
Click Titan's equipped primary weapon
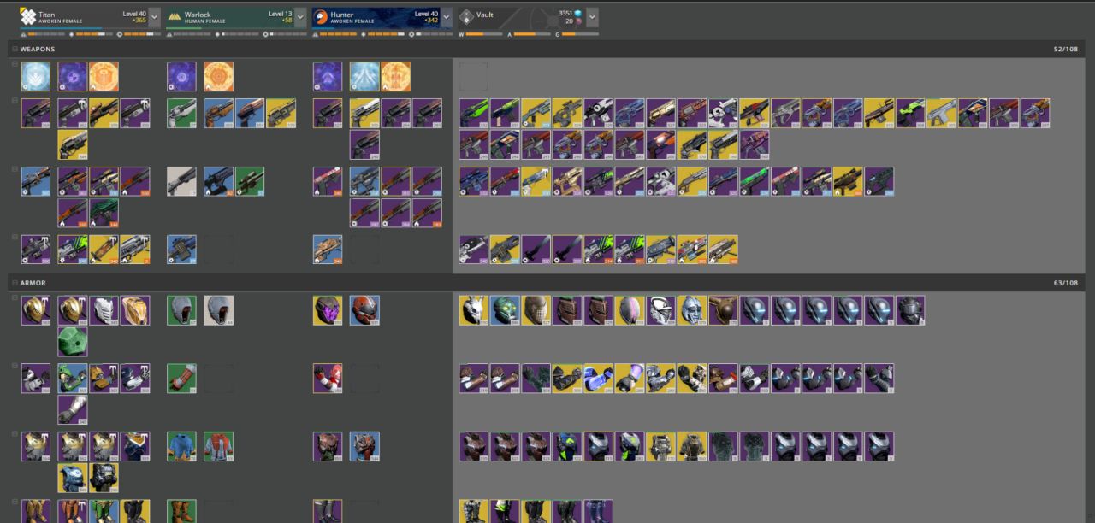36,113
